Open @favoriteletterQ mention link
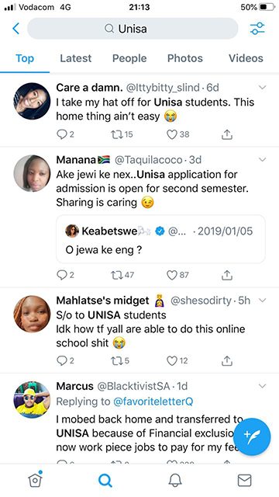279x497 pixels. (153, 401)
